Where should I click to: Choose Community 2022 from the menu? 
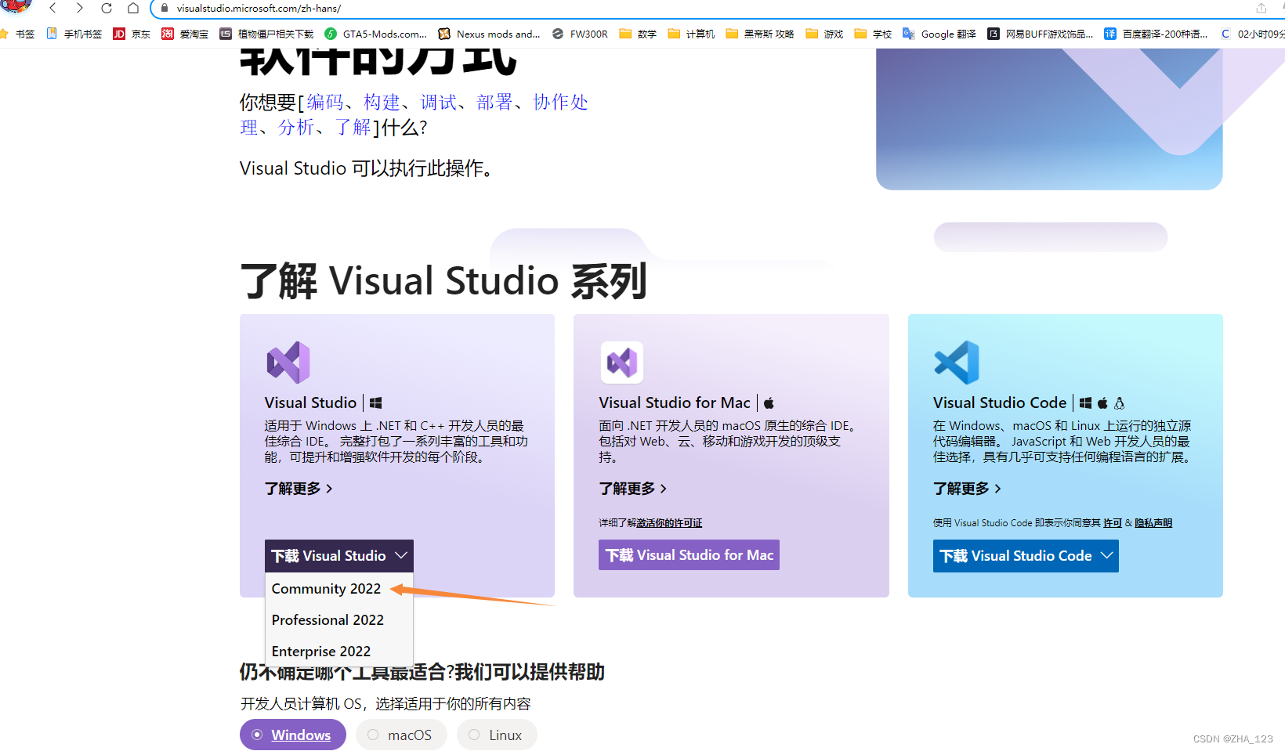(x=326, y=589)
